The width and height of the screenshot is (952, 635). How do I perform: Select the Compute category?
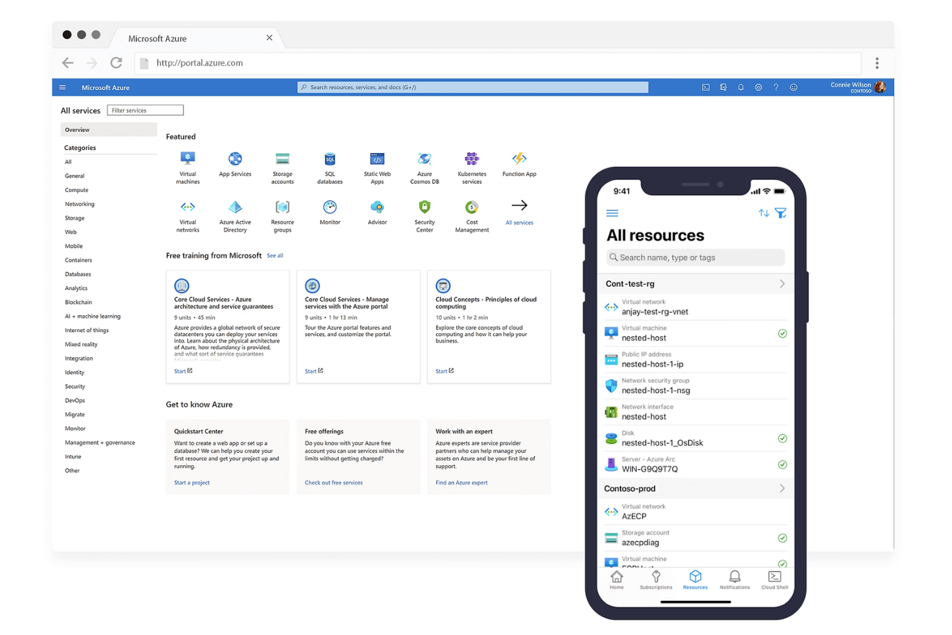pos(76,190)
